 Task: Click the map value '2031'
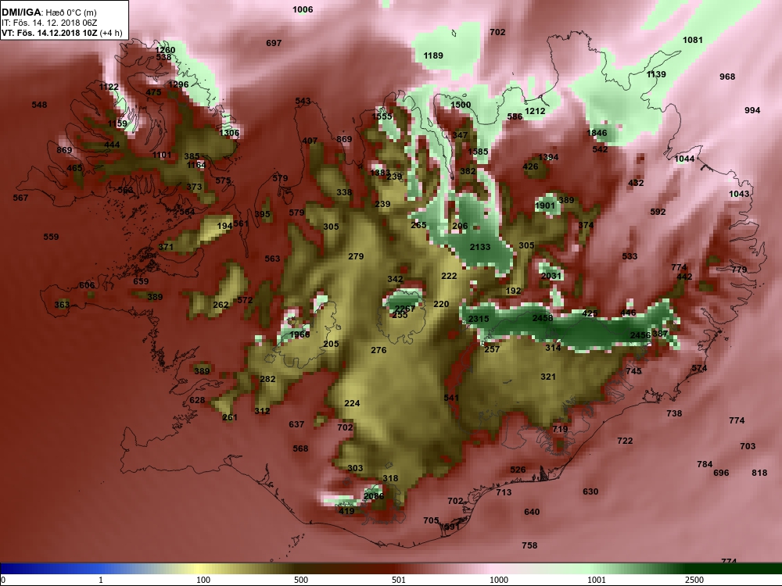click(551, 276)
